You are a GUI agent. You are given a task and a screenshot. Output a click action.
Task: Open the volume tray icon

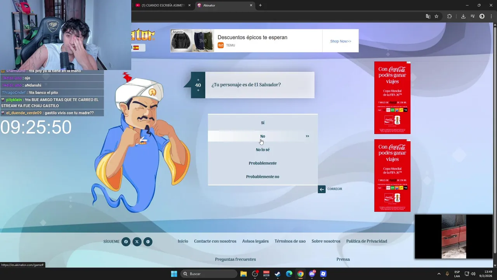pyautogui.click(x=473, y=274)
